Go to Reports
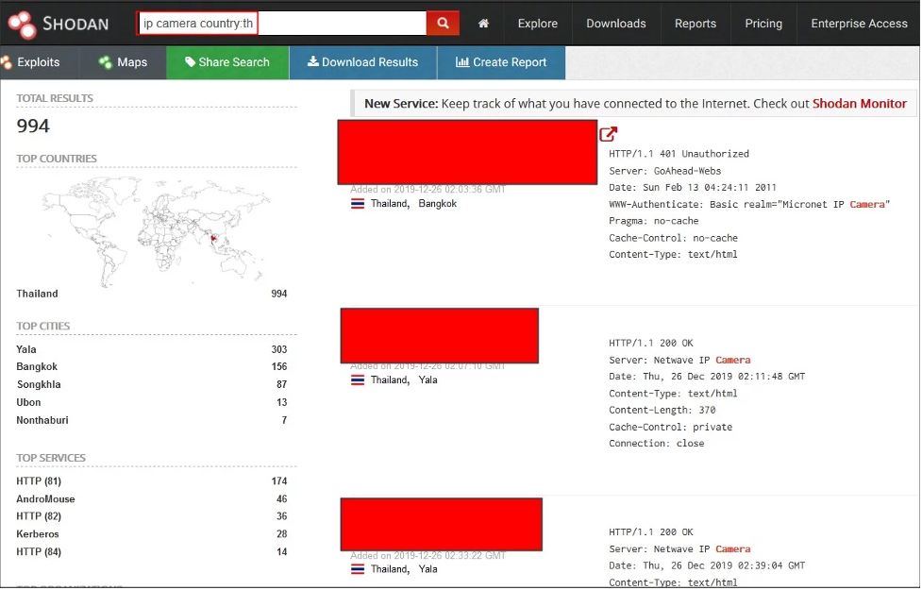 (x=695, y=24)
